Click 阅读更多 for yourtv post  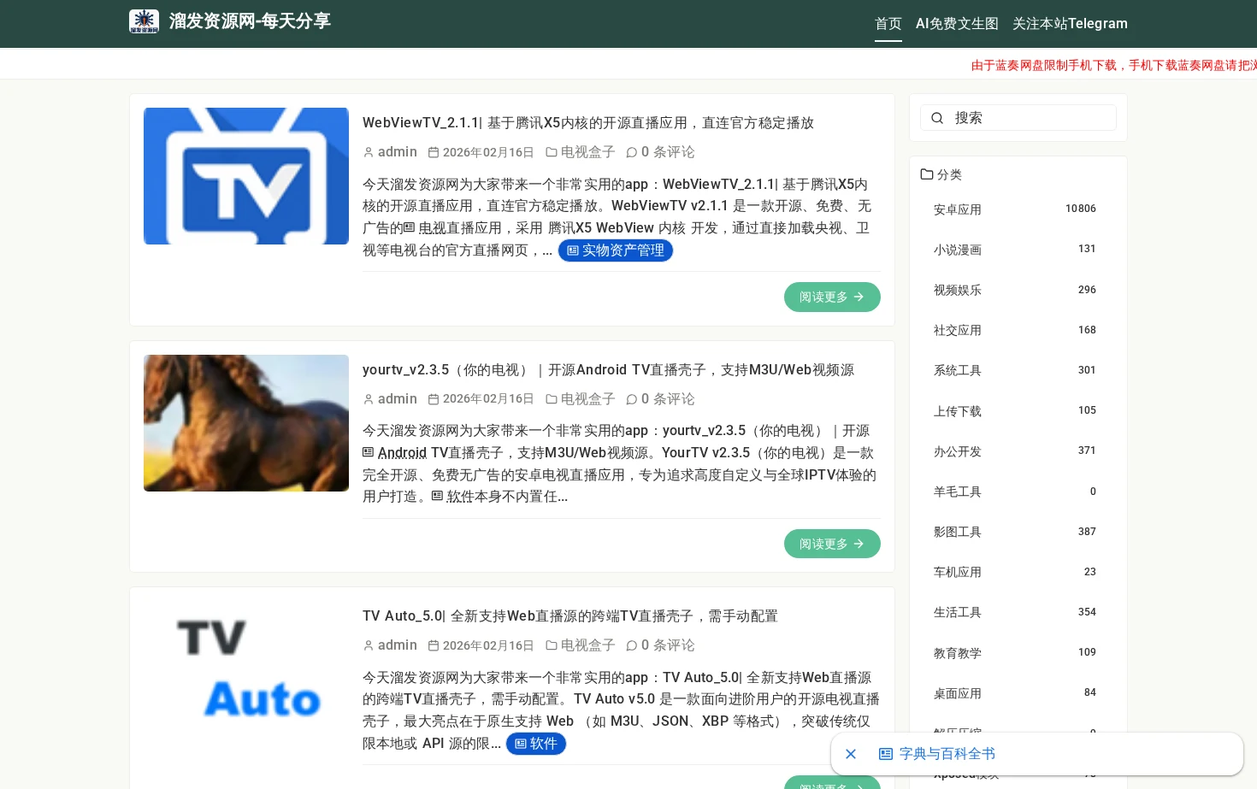click(832, 544)
